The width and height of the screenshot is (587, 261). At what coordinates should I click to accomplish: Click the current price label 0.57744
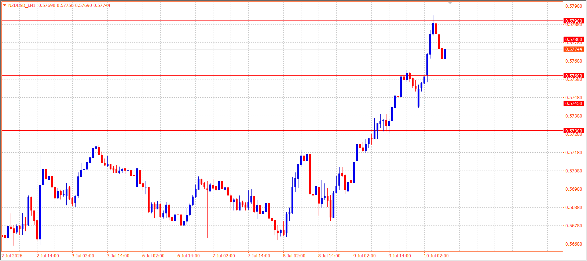pos(573,49)
